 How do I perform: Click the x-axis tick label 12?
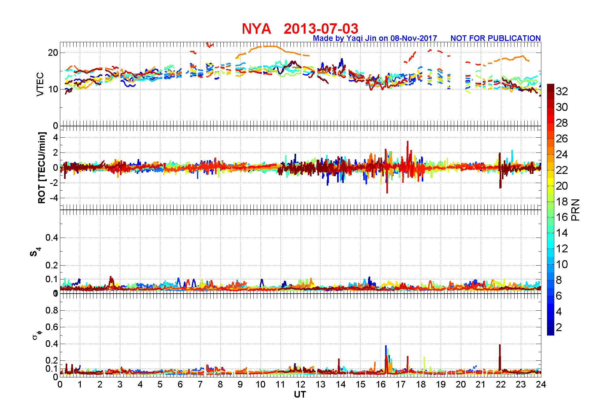coord(300,384)
